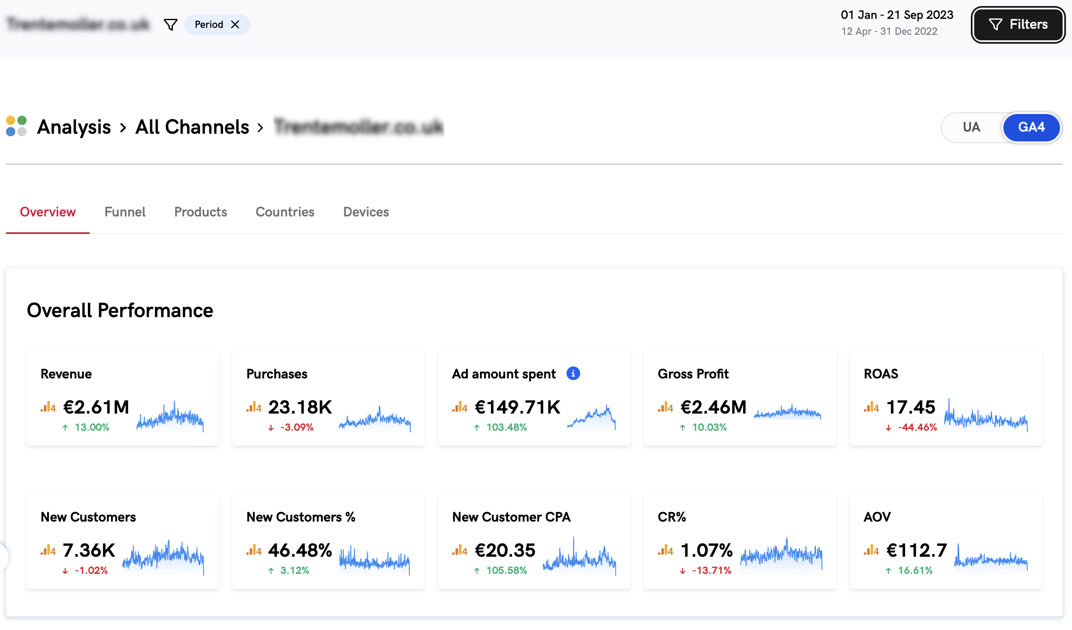
Task: Click the chevron after All Channels breadcrumb
Action: tap(260, 127)
